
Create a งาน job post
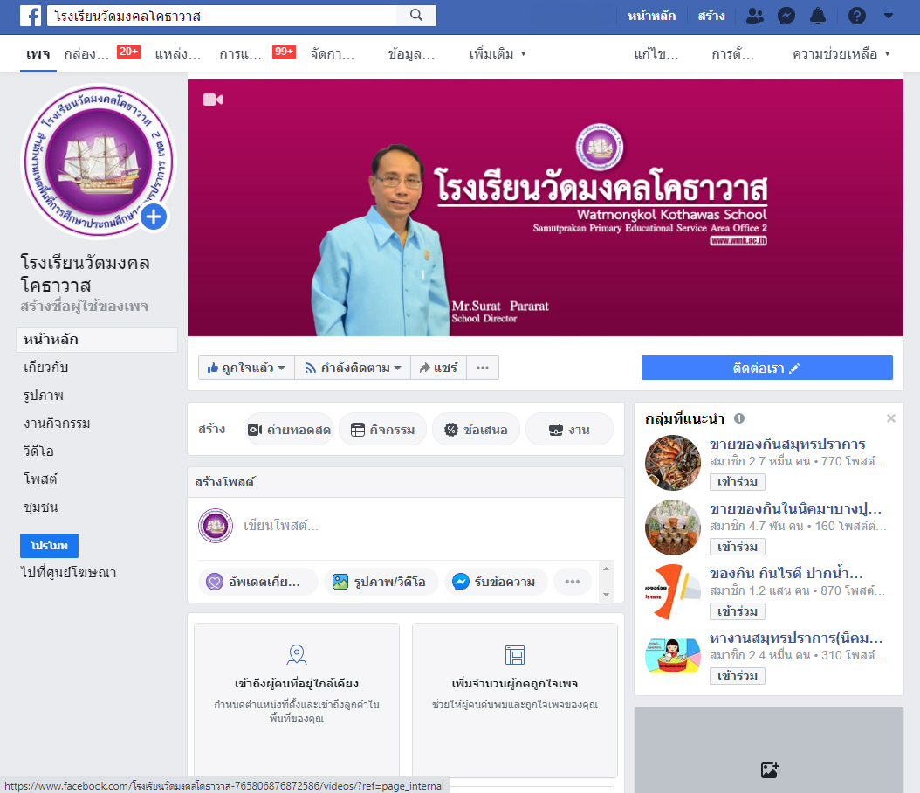[569, 430]
